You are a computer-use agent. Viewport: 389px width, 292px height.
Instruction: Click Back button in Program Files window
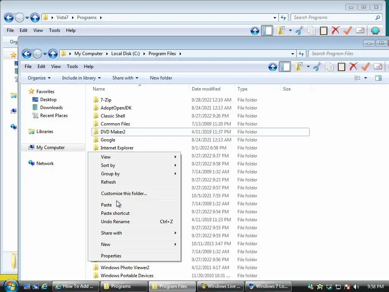pyautogui.click(x=27, y=54)
